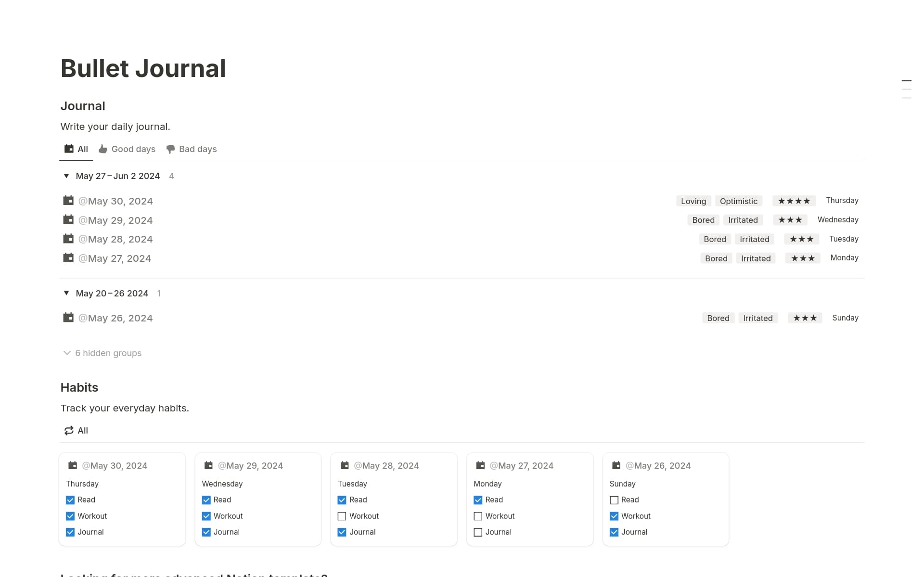Screen dimensions: 924x577
Task: Collapse the May 27 – Jun 2 2024 group
Action: coord(66,176)
